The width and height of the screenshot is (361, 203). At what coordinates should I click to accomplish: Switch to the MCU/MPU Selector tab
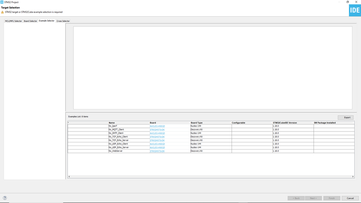13,21
